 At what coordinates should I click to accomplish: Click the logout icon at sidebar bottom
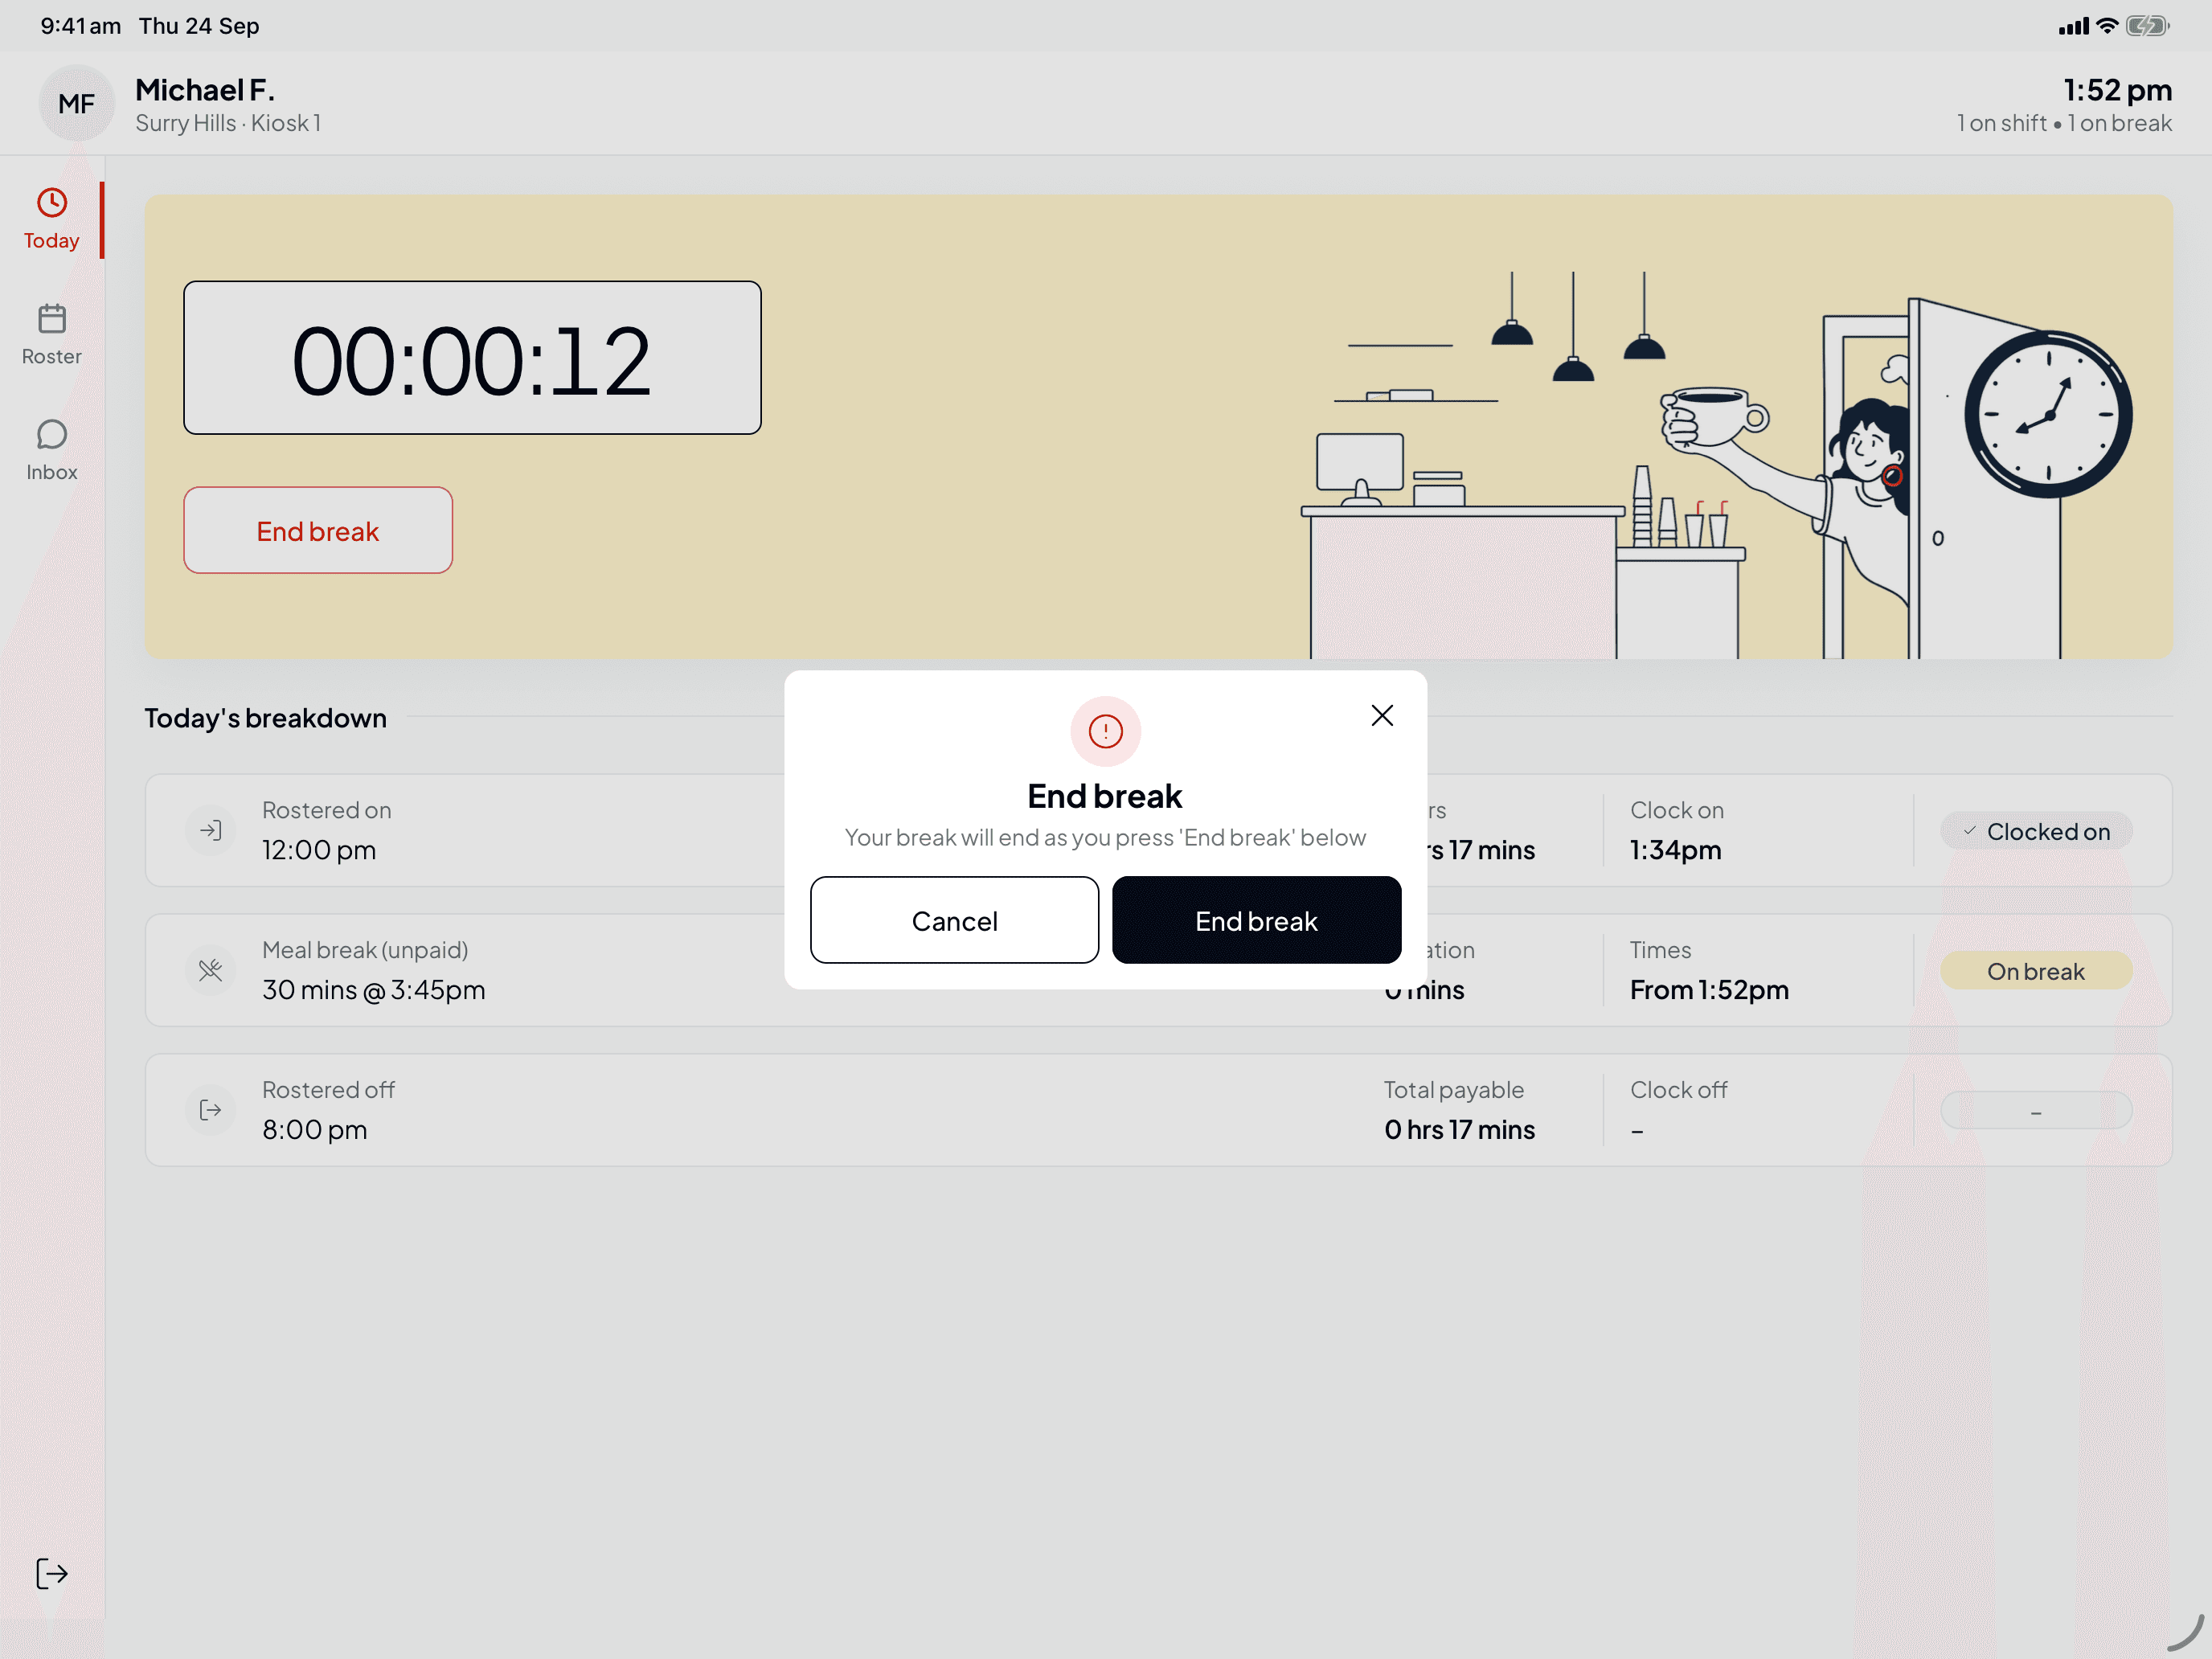51,1573
